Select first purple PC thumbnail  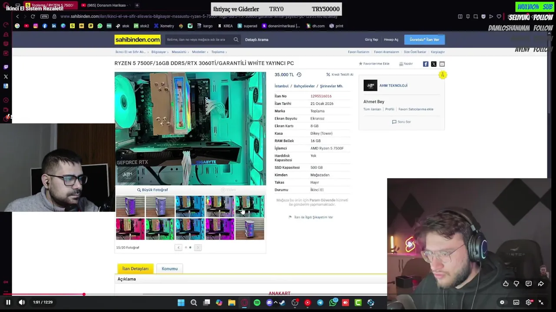(x=130, y=206)
